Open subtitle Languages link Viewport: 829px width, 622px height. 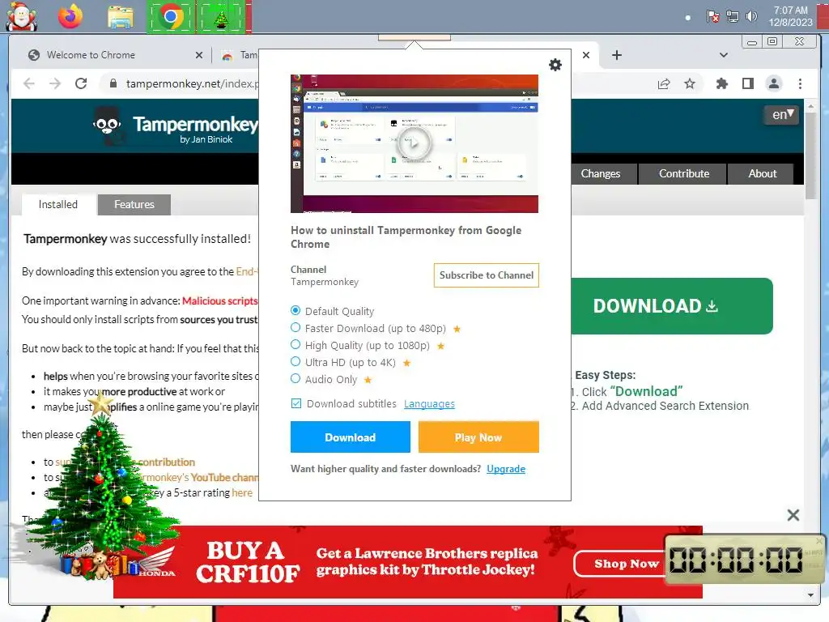(429, 404)
